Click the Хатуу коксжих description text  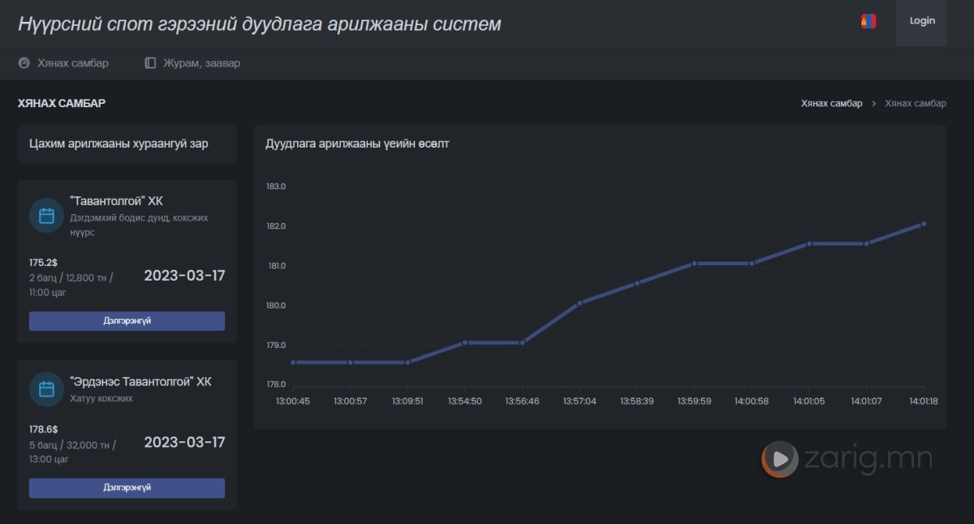101,398
